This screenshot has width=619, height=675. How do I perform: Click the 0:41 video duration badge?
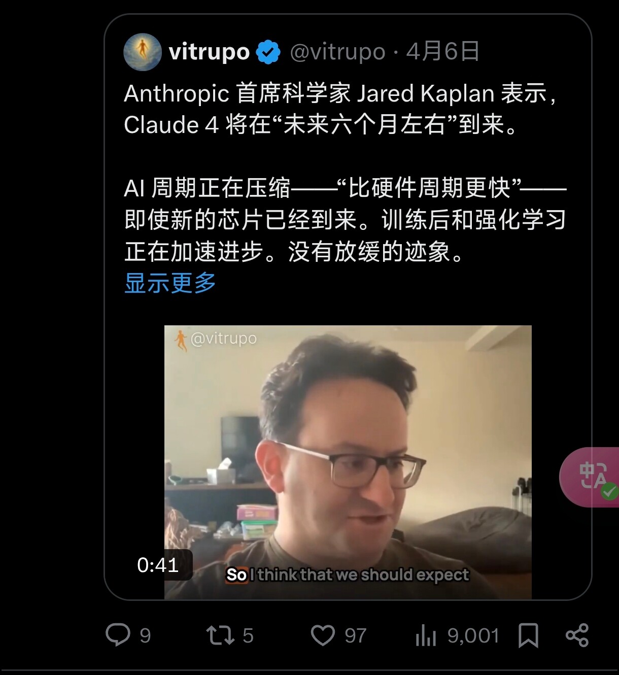tap(158, 565)
